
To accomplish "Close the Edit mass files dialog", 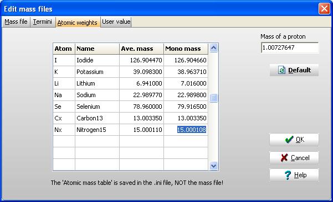I will tap(324, 9).
